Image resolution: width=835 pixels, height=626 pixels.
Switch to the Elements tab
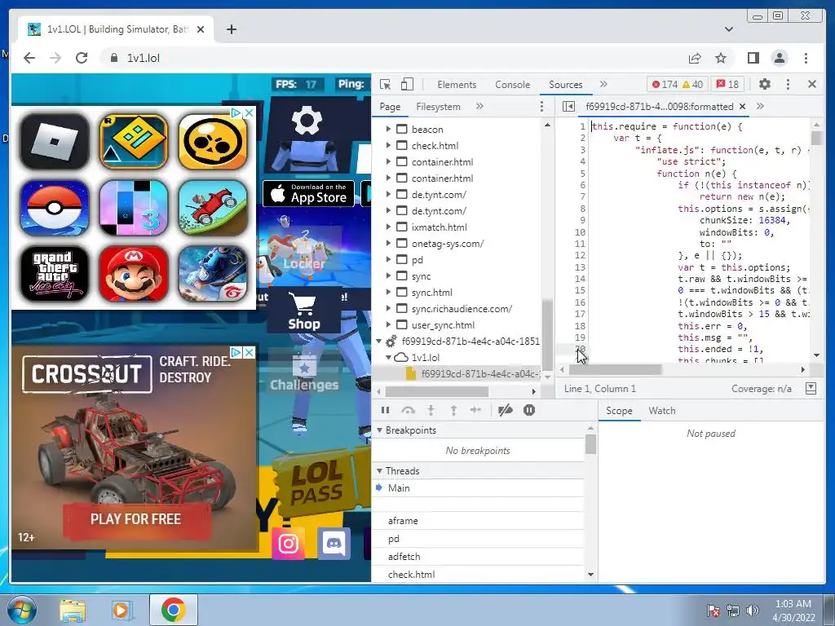pyautogui.click(x=457, y=85)
